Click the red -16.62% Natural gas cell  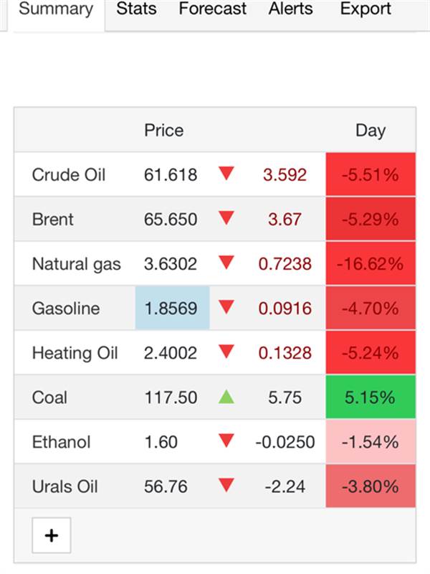coord(371,263)
